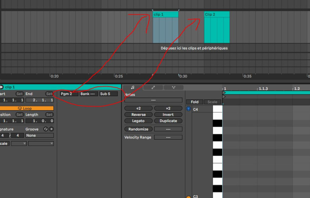This screenshot has width=310, height=198.
Task: Select Clip 2 in the arrangement track
Action: (x=217, y=27)
